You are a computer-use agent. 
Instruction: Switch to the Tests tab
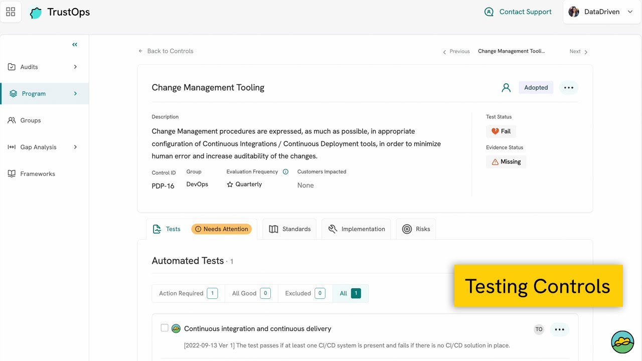[202, 229]
